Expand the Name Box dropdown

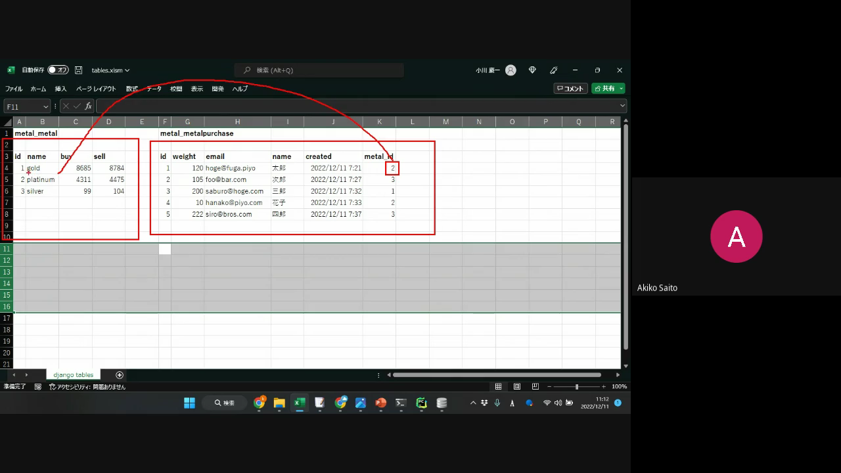tap(45, 106)
